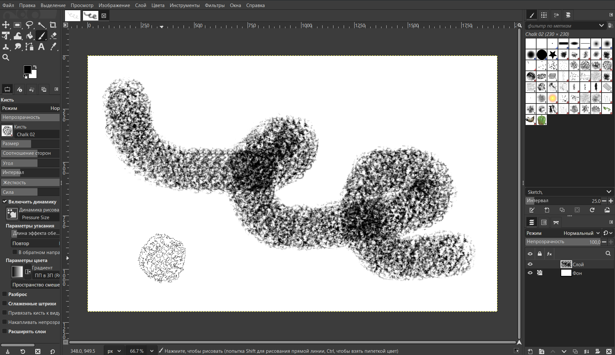The width and height of the screenshot is (615, 355).
Task: Select the Color Picker eyedropper tool
Action: click(x=53, y=47)
